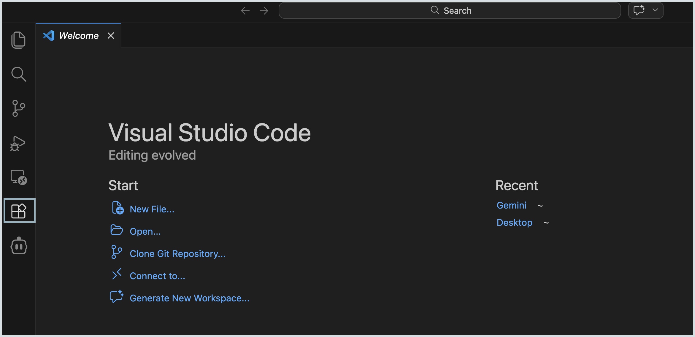Go back with the left arrow
This screenshot has height=337, width=695.
click(x=245, y=11)
